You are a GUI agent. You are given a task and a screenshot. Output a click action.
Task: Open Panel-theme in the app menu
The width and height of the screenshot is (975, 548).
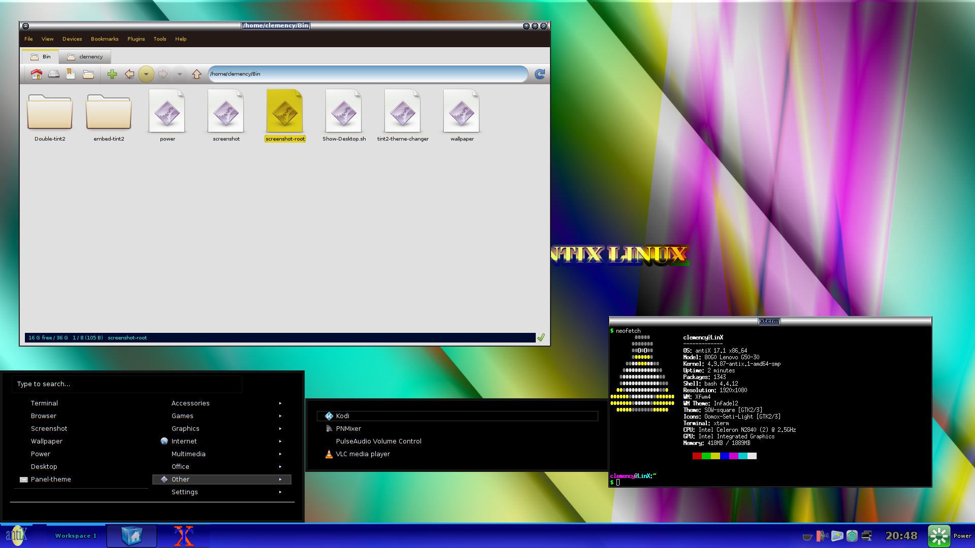point(51,479)
